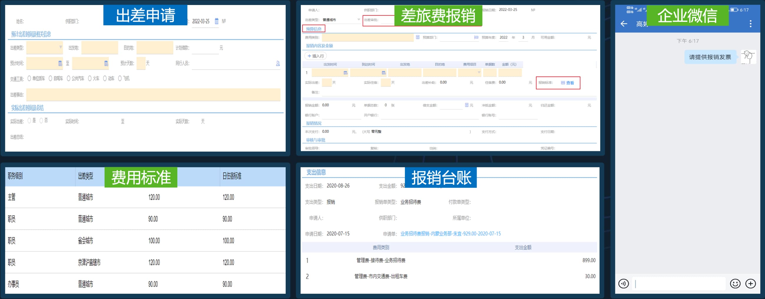Tap the back arrow in the WeChat chat
The height and width of the screenshot is (299, 765).
(x=624, y=24)
